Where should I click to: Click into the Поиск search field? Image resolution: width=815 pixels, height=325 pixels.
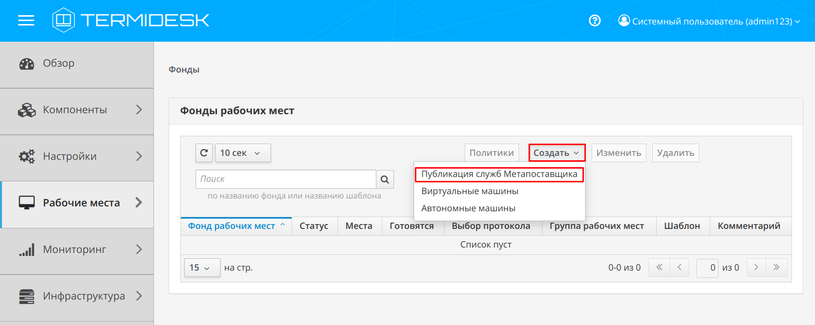tap(285, 179)
